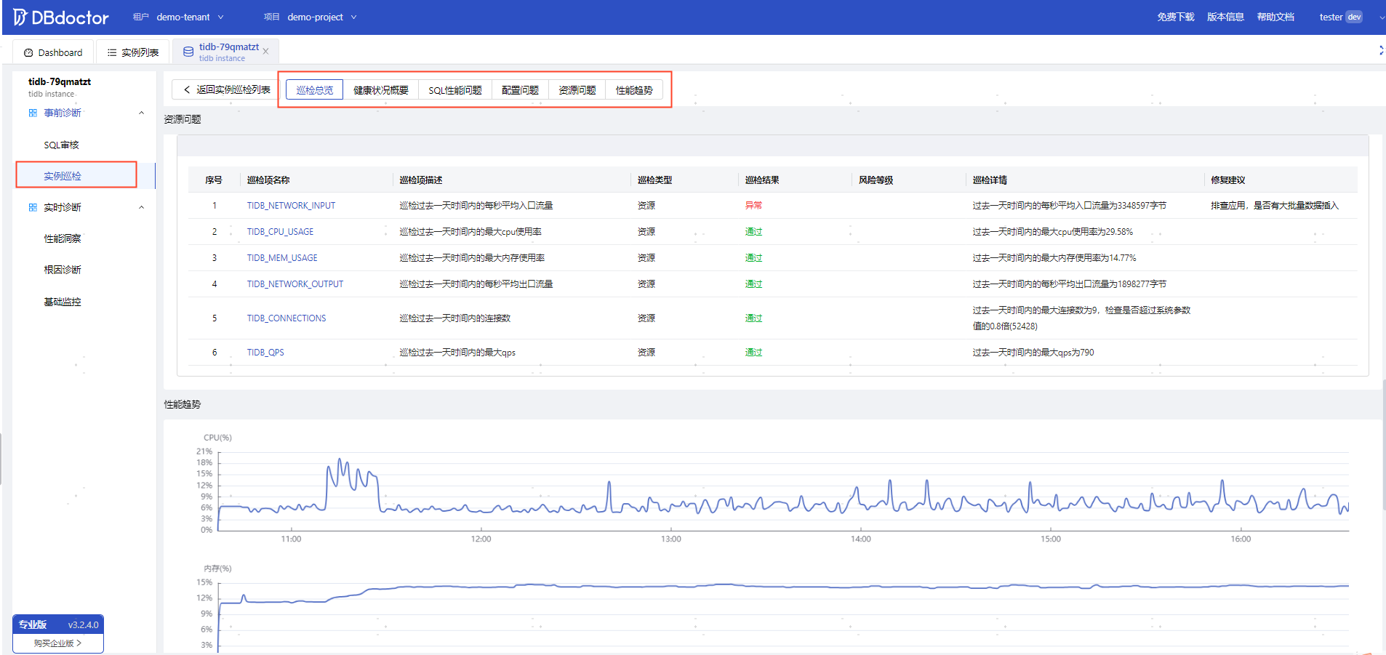The height and width of the screenshot is (655, 1386).
Task: Close the tidb-79qmatzt tab
Action: (265, 52)
